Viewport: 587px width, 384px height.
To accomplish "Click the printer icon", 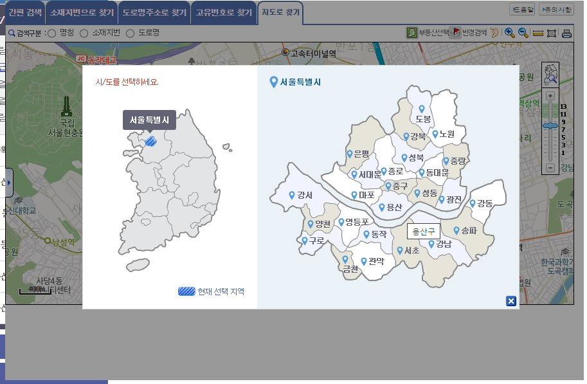I will click(566, 33).
